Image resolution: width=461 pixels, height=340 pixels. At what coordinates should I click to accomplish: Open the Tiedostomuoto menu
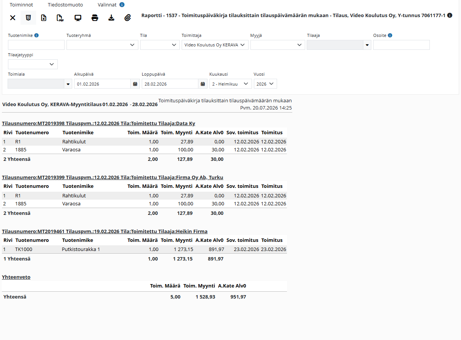tap(65, 5)
